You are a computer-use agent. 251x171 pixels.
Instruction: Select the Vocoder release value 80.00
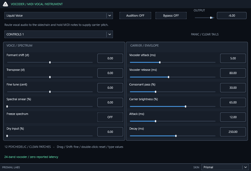233,73
